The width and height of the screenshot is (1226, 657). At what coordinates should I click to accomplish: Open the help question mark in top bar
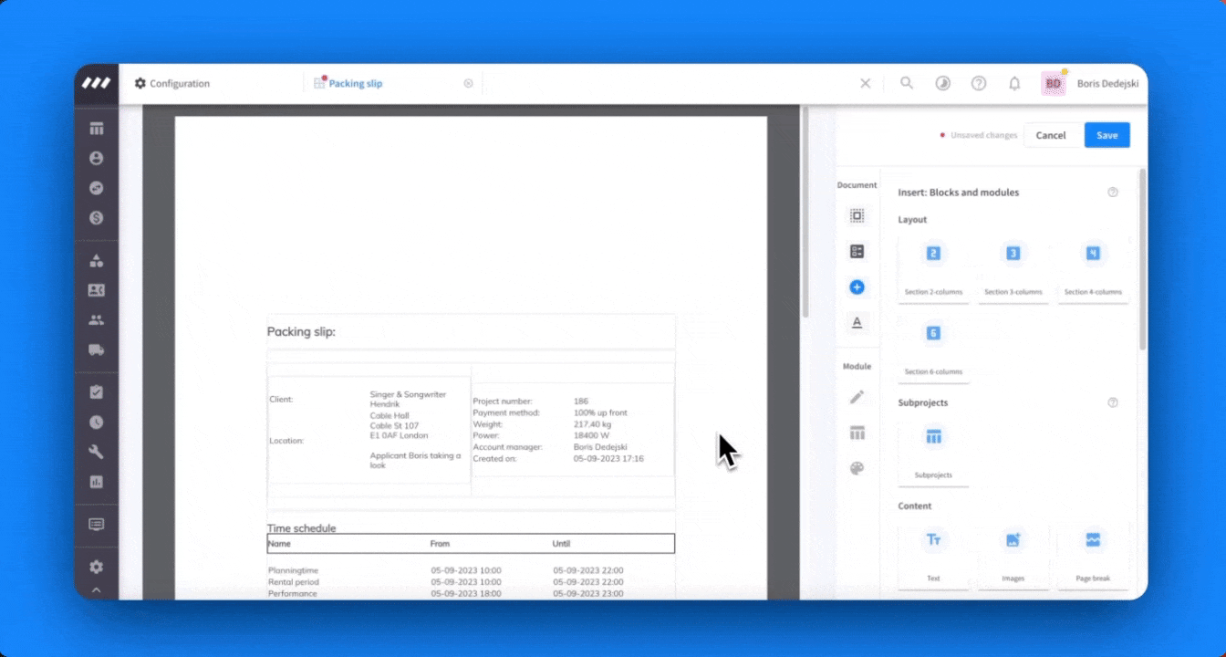coord(979,83)
